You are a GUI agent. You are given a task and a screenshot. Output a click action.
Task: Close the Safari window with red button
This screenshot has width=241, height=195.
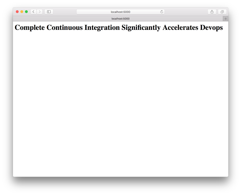pos(17,12)
